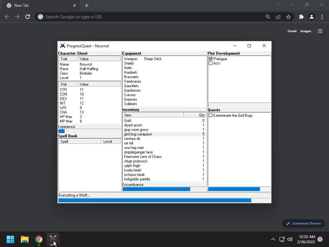Toggle the Prologue checkbox
This screenshot has height=247, width=329.
coord(211,59)
